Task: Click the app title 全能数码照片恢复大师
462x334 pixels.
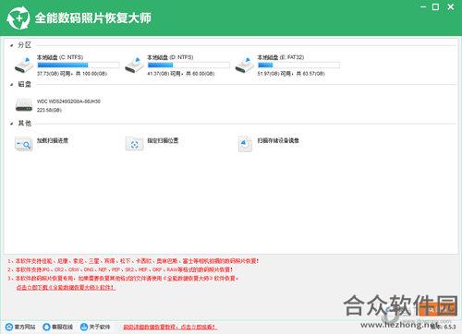Action: (92, 18)
